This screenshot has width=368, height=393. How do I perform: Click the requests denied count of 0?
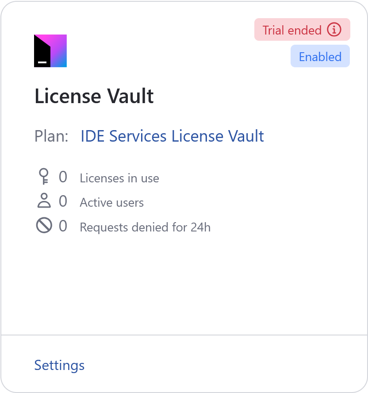click(63, 226)
